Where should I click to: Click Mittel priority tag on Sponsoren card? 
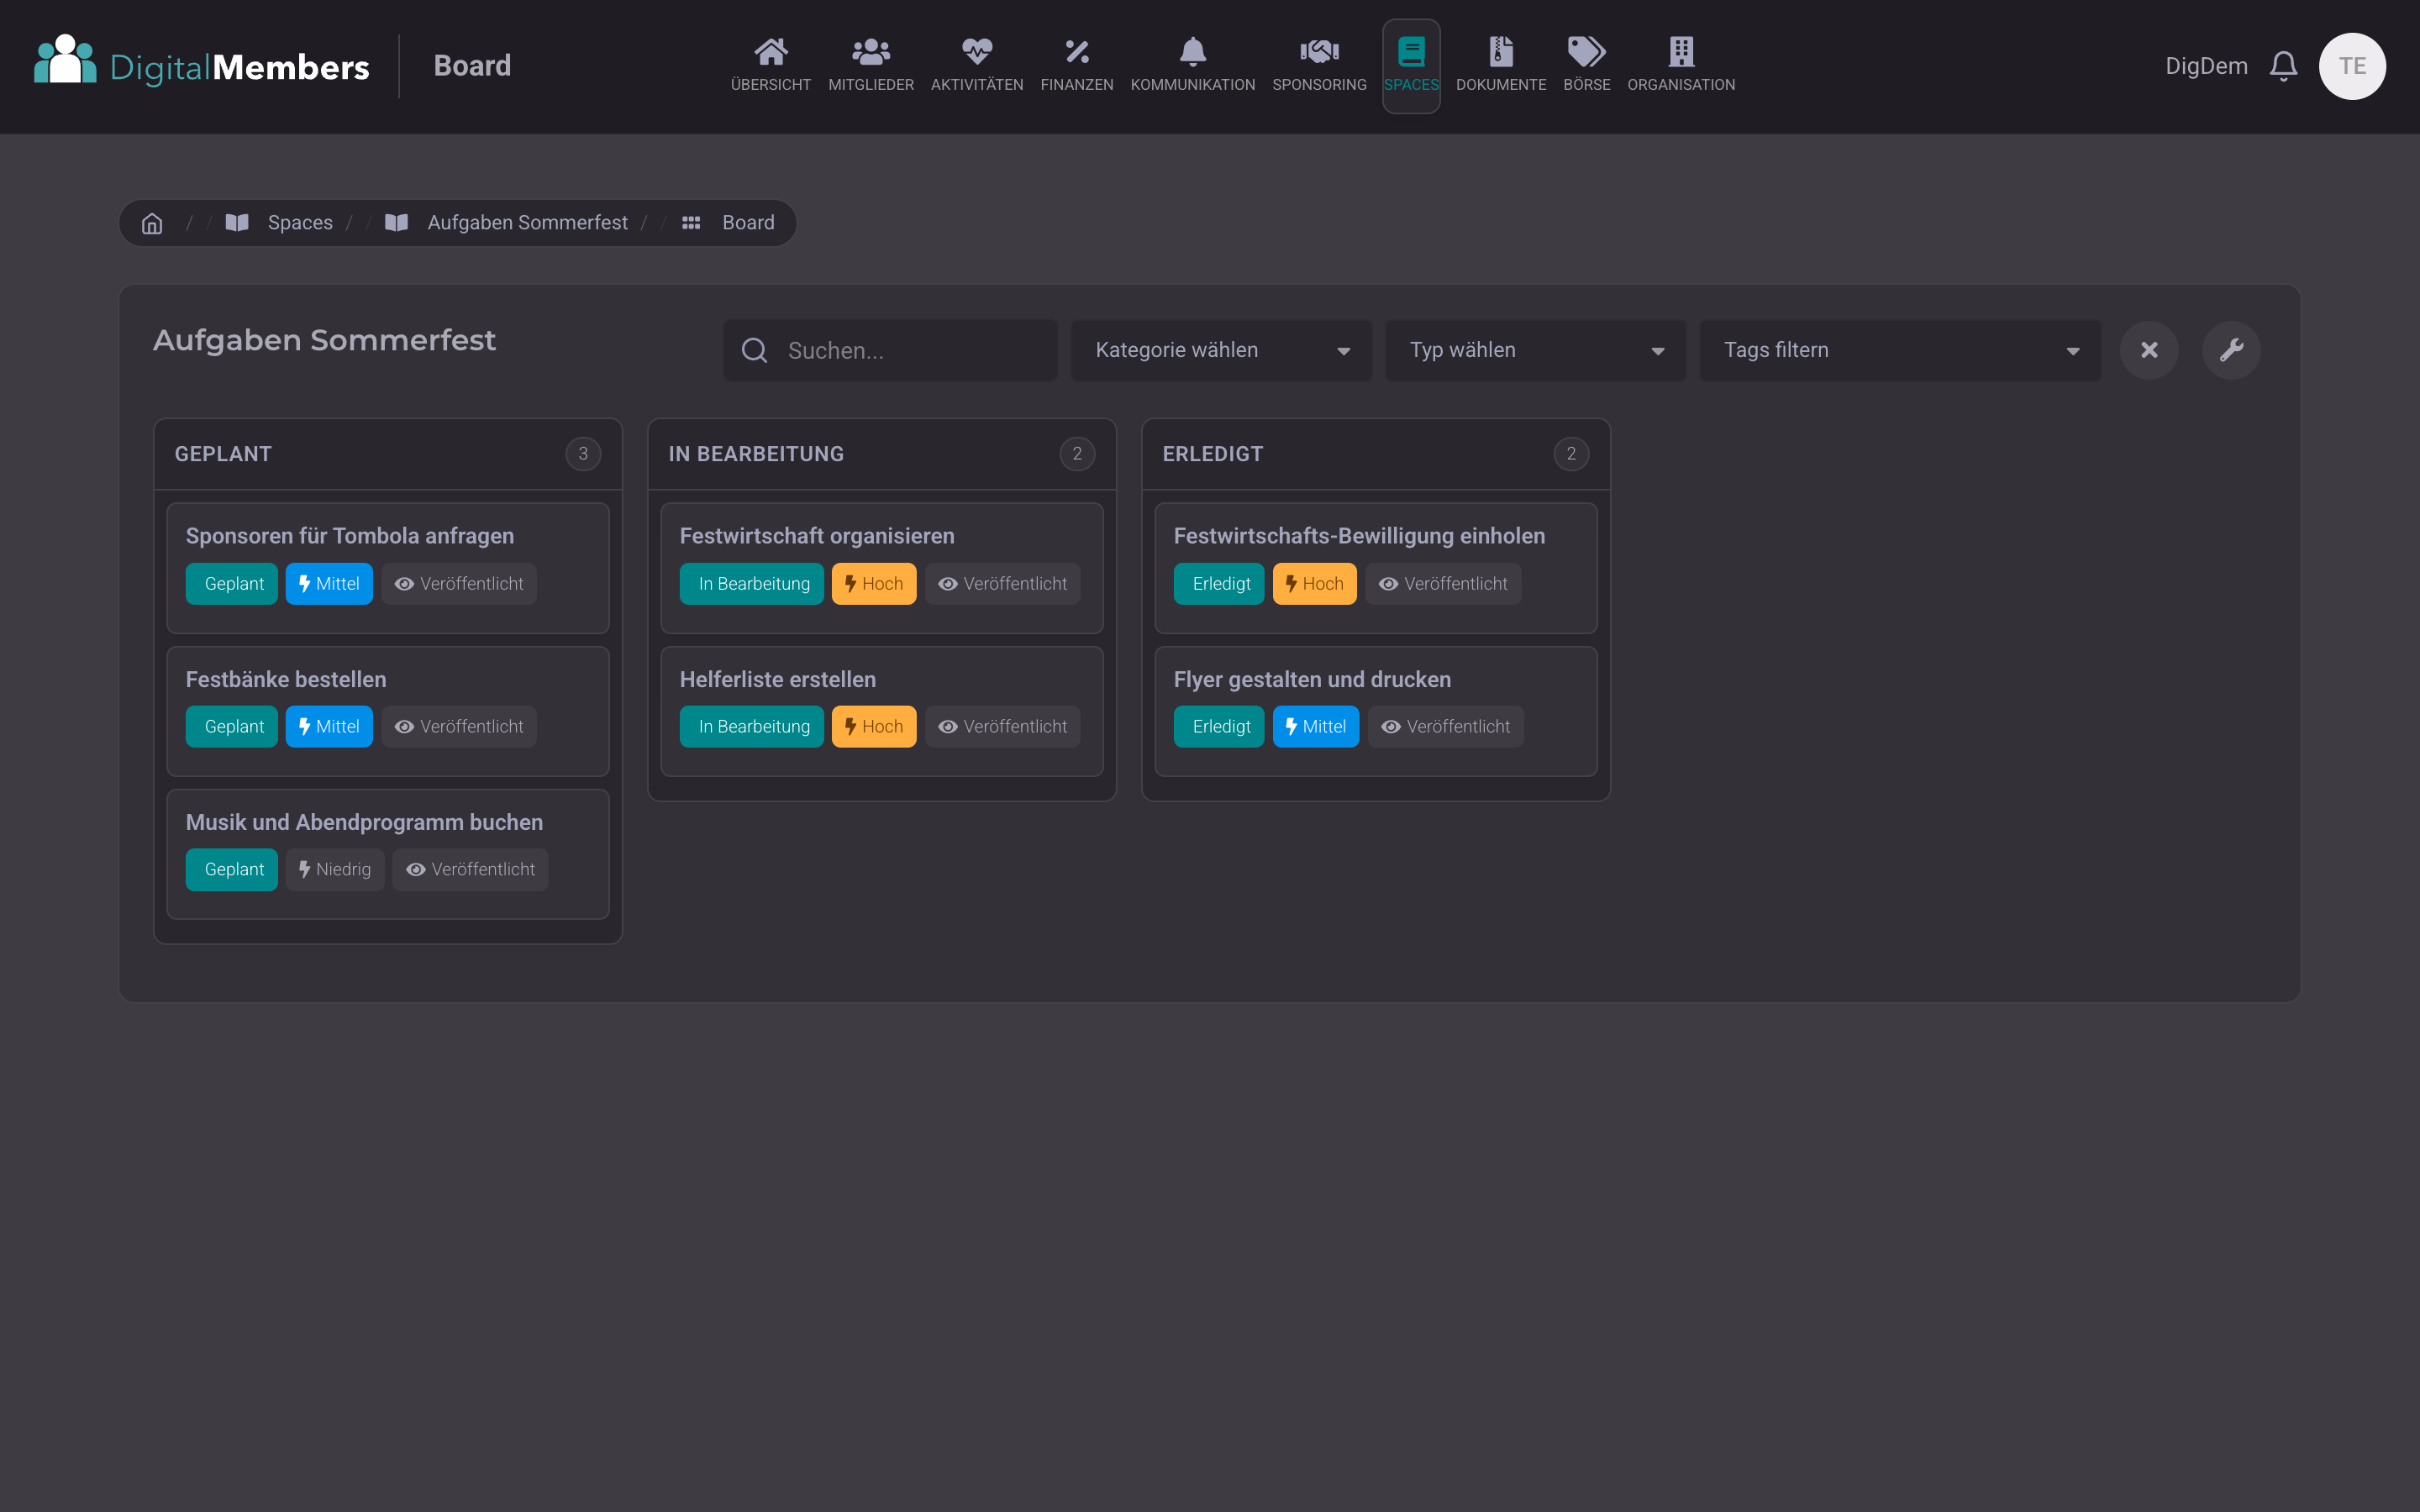click(329, 584)
